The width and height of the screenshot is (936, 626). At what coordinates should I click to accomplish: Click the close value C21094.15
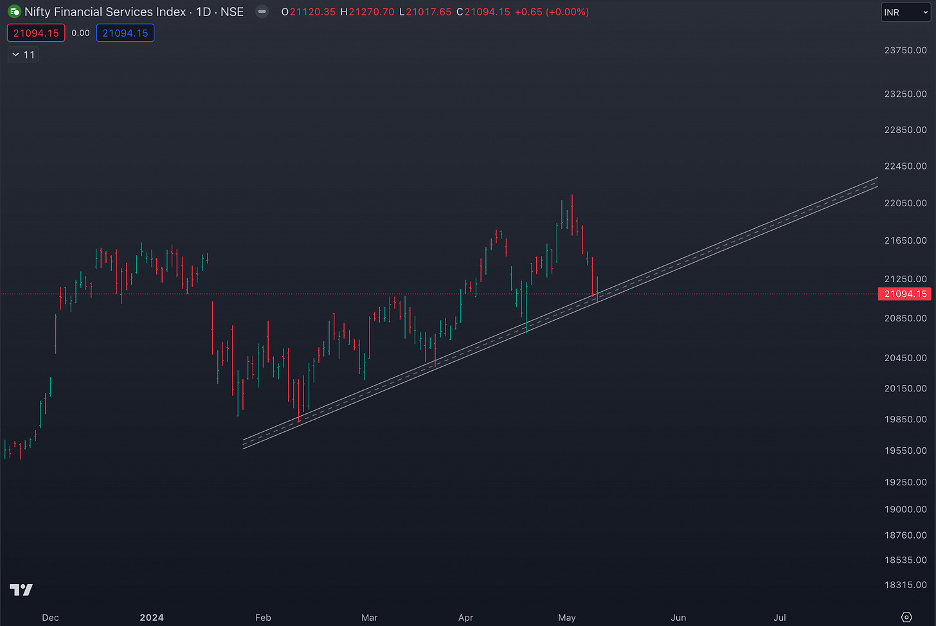pyautogui.click(x=483, y=12)
